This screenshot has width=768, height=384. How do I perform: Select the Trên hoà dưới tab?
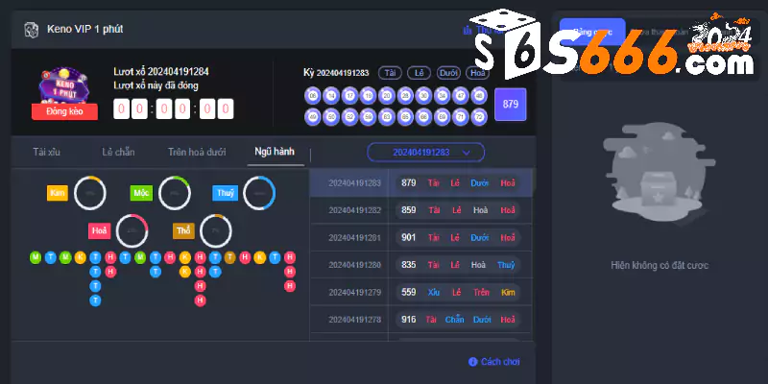pos(197,152)
